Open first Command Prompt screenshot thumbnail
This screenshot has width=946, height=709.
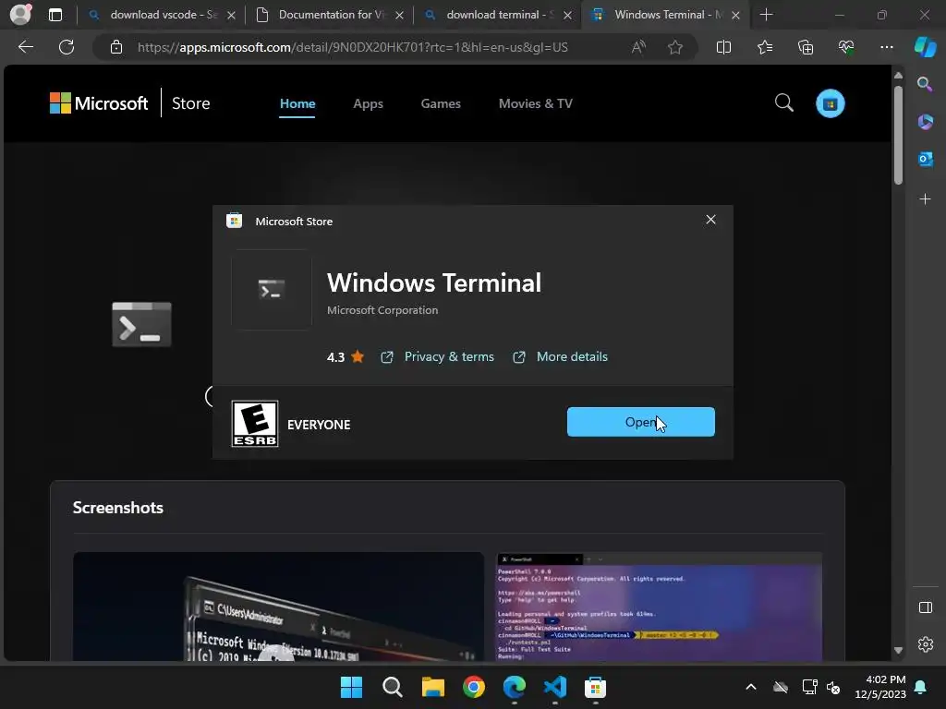tap(278, 606)
